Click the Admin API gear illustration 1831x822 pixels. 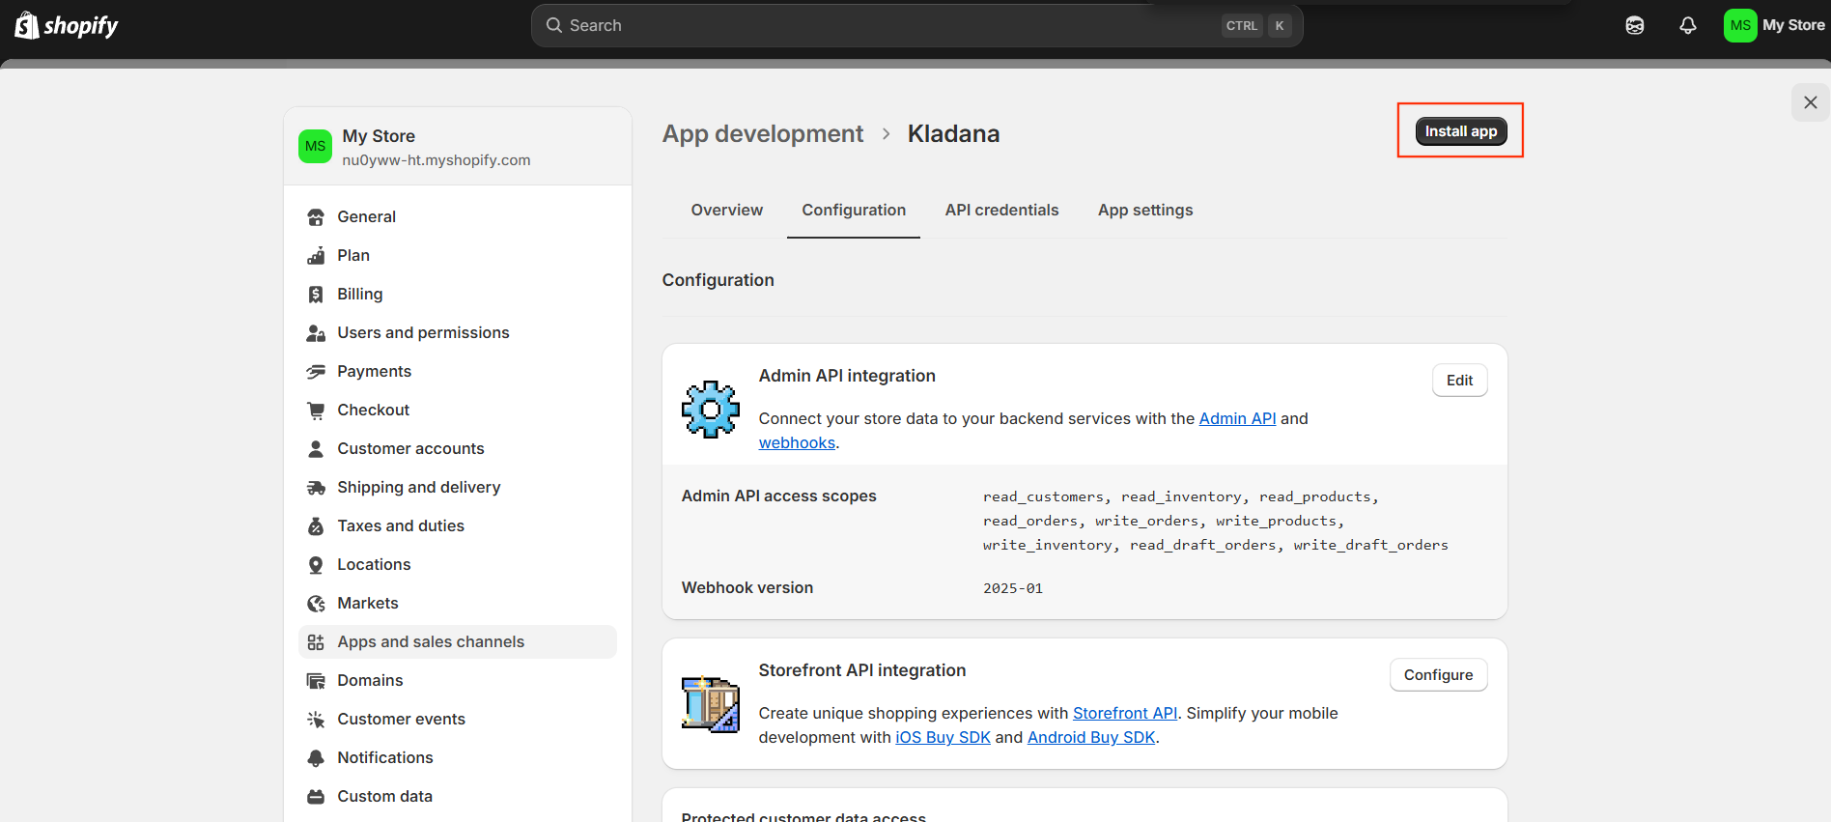coord(711,410)
